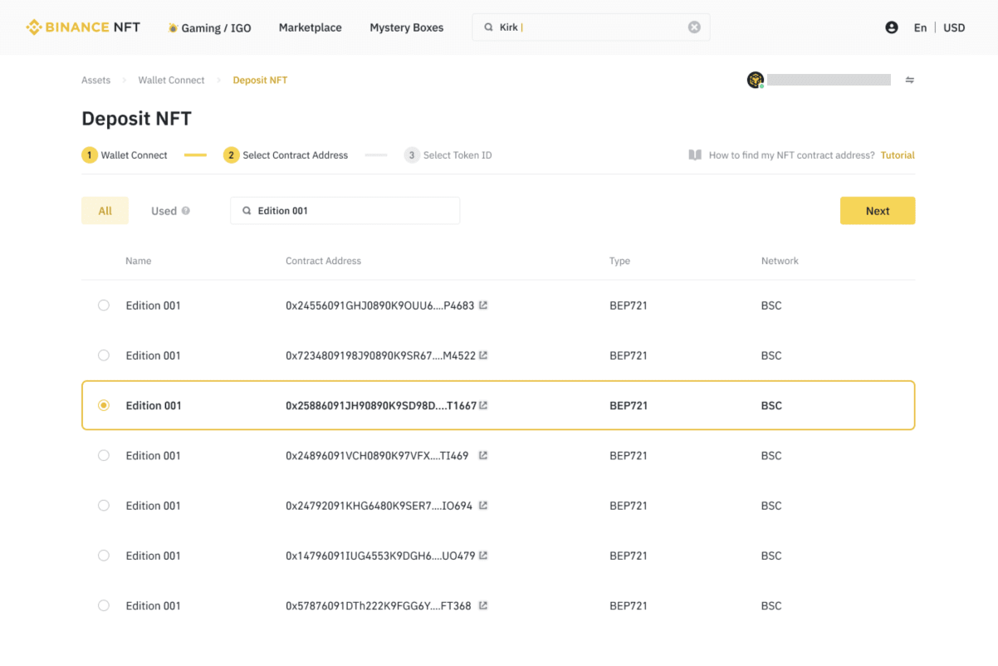Image resolution: width=998 pixels, height=666 pixels.
Task: Click the Contract Address column header
Action: tap(323, 261)
